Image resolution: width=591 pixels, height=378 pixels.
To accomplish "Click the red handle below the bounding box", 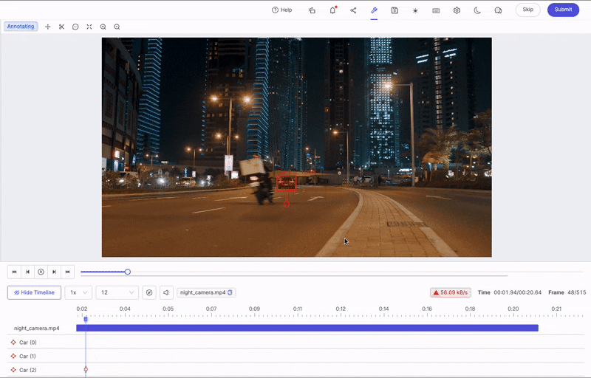I will (287, 204).
